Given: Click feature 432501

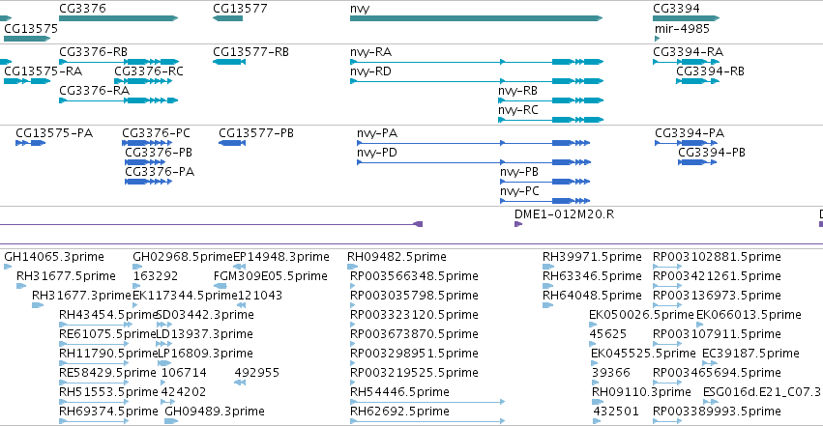Looking at the screenshot, I should [597, 421].
